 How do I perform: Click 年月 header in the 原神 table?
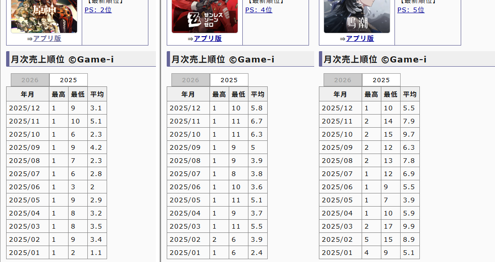[28, 94]
